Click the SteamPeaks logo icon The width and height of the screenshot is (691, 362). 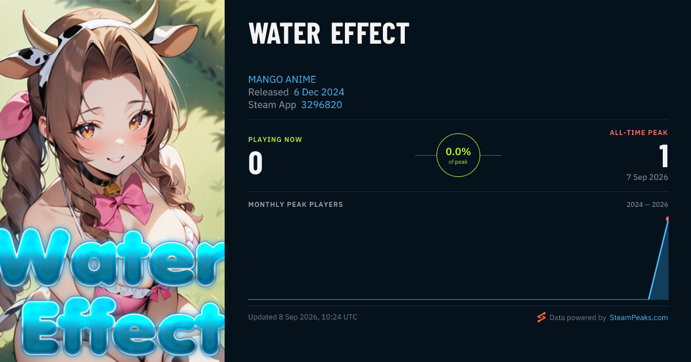(x=541, y=317)
